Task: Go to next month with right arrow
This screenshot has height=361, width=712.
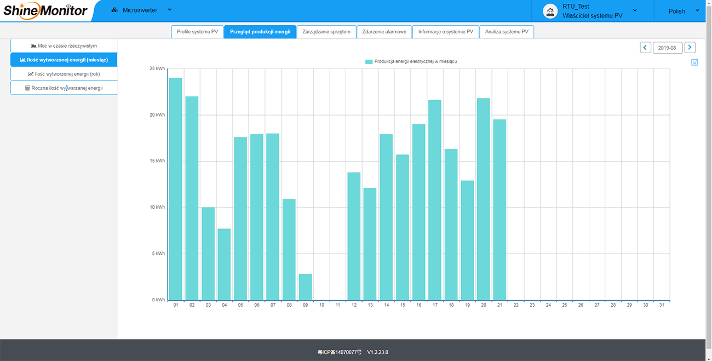Action: pyautogui.click(x=690, y=48)
